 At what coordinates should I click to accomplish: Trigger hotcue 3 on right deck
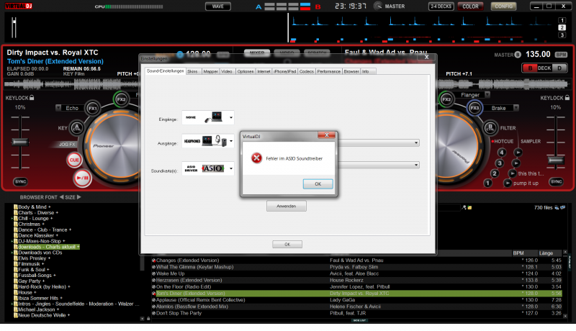click(500, 163)
